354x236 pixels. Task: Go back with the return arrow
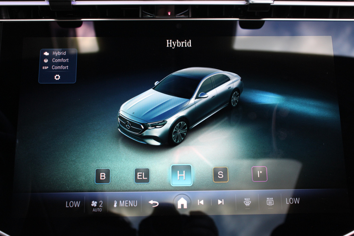click(x=154, y=203)
